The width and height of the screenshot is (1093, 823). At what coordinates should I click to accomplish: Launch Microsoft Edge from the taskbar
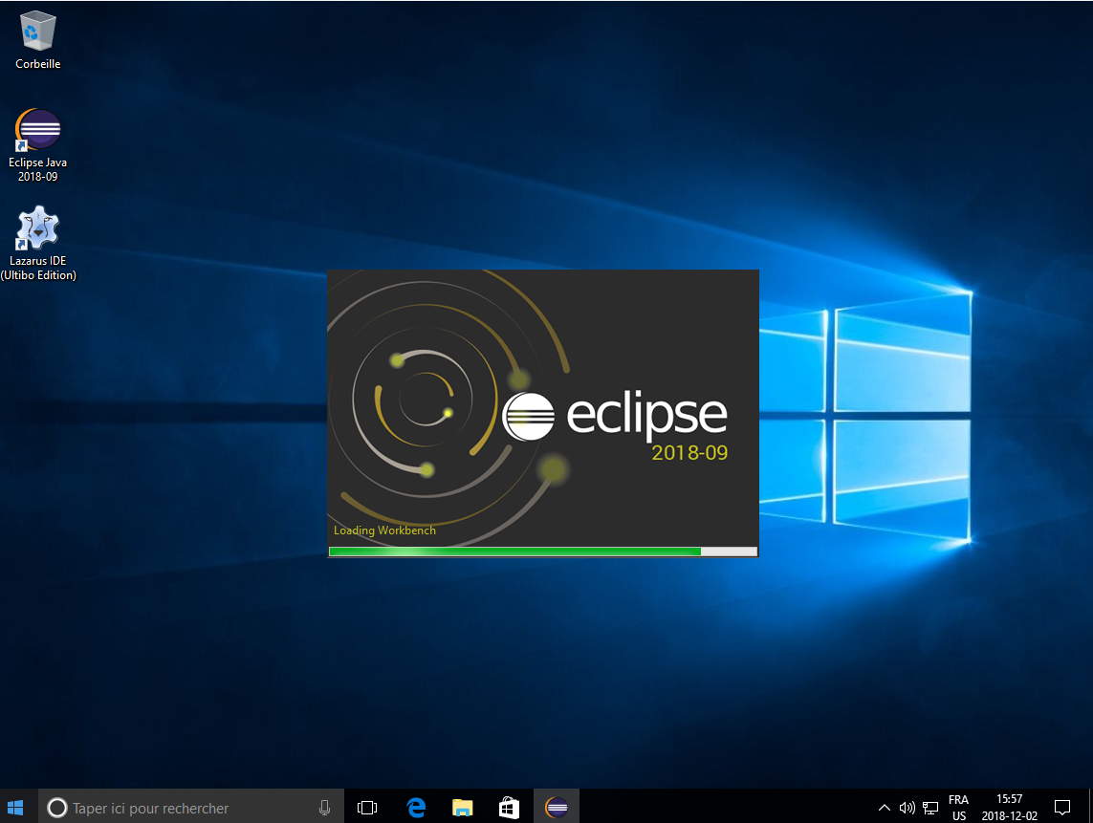(x=416, y=808)
